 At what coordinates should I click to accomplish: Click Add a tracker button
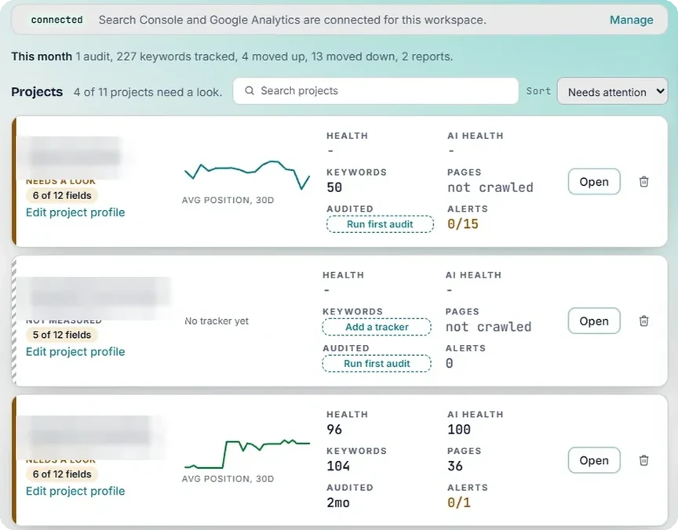[377, 327]
